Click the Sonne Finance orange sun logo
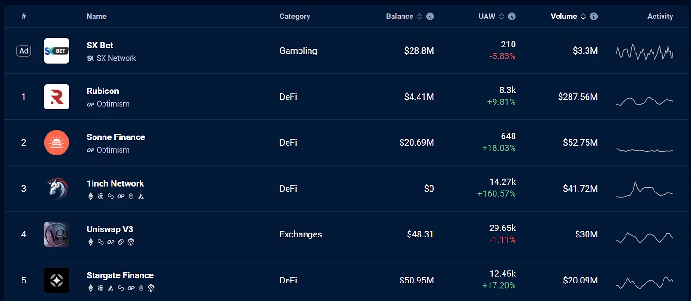This screenshot has height=301, width=691. (x=56, y=142)
